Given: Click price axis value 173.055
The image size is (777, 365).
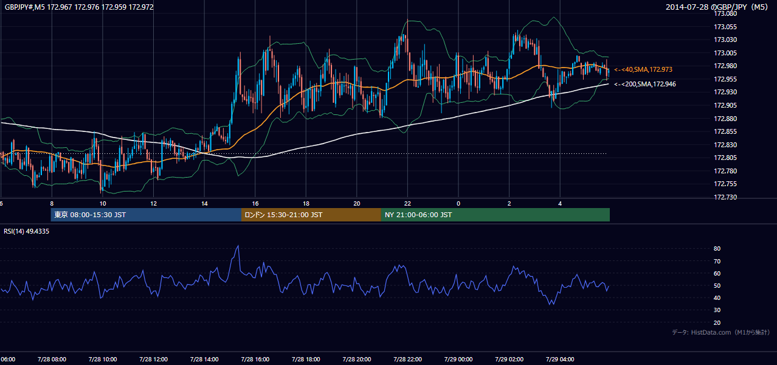Looking at the screenshot, I should point(725,27).
